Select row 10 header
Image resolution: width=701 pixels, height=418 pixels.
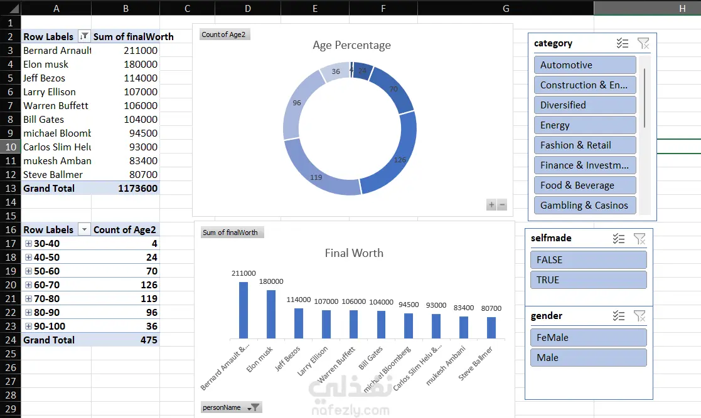[10, 147]
